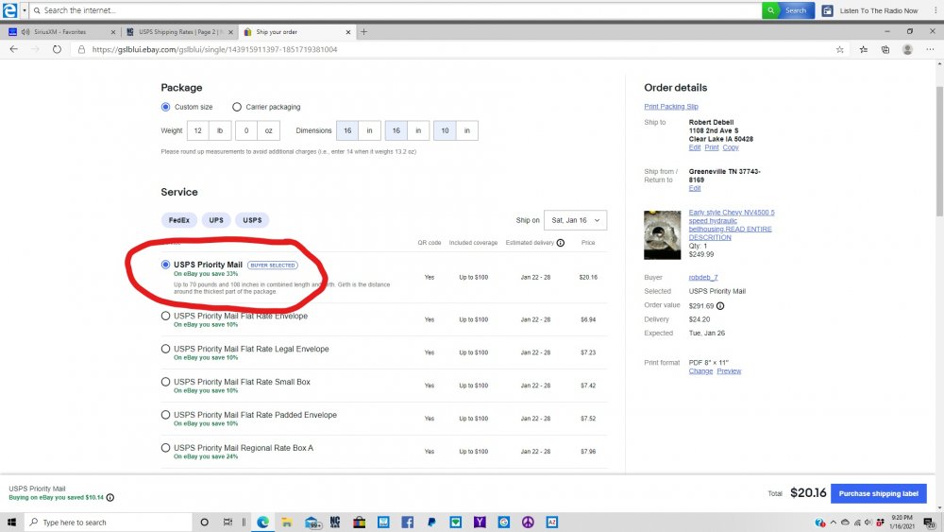This screenshot has width=944, height=532.
Task: Edit the Ship to address
Action: pyautogui.click(x=694, y=147)
